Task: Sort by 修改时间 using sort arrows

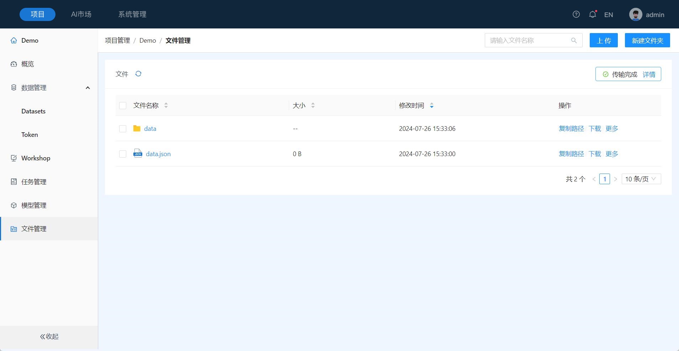Action: 431,105
